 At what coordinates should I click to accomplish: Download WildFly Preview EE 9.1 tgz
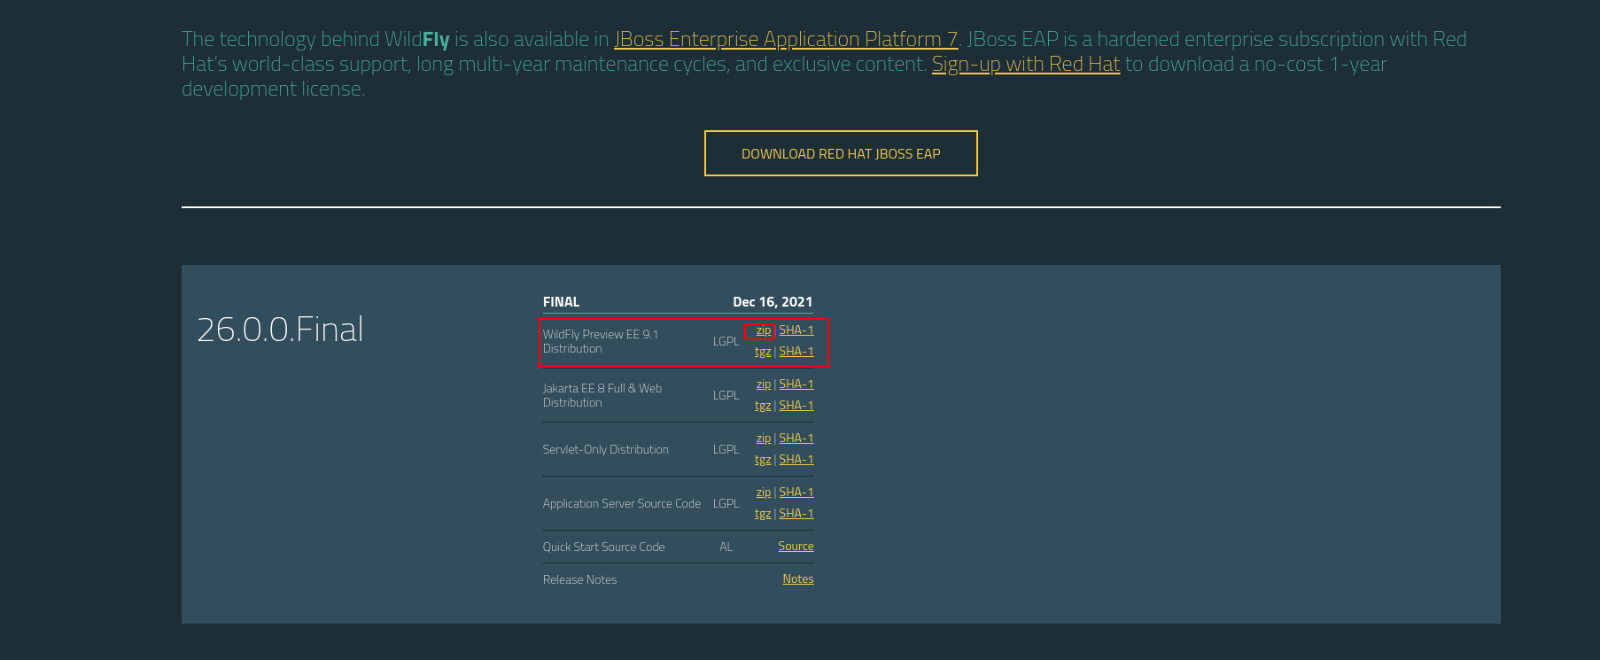pos(763,352)
